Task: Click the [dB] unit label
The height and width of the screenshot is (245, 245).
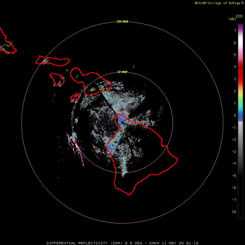Action: tap(232, 19)
